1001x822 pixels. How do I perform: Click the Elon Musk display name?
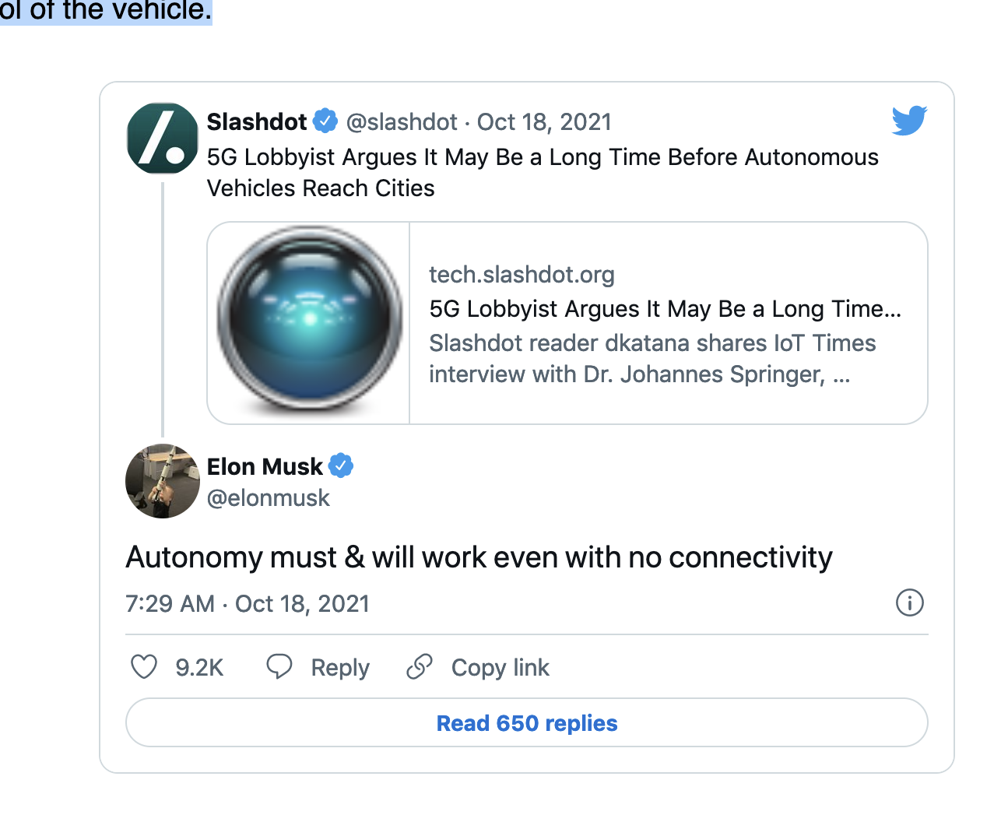pos(265,466)
